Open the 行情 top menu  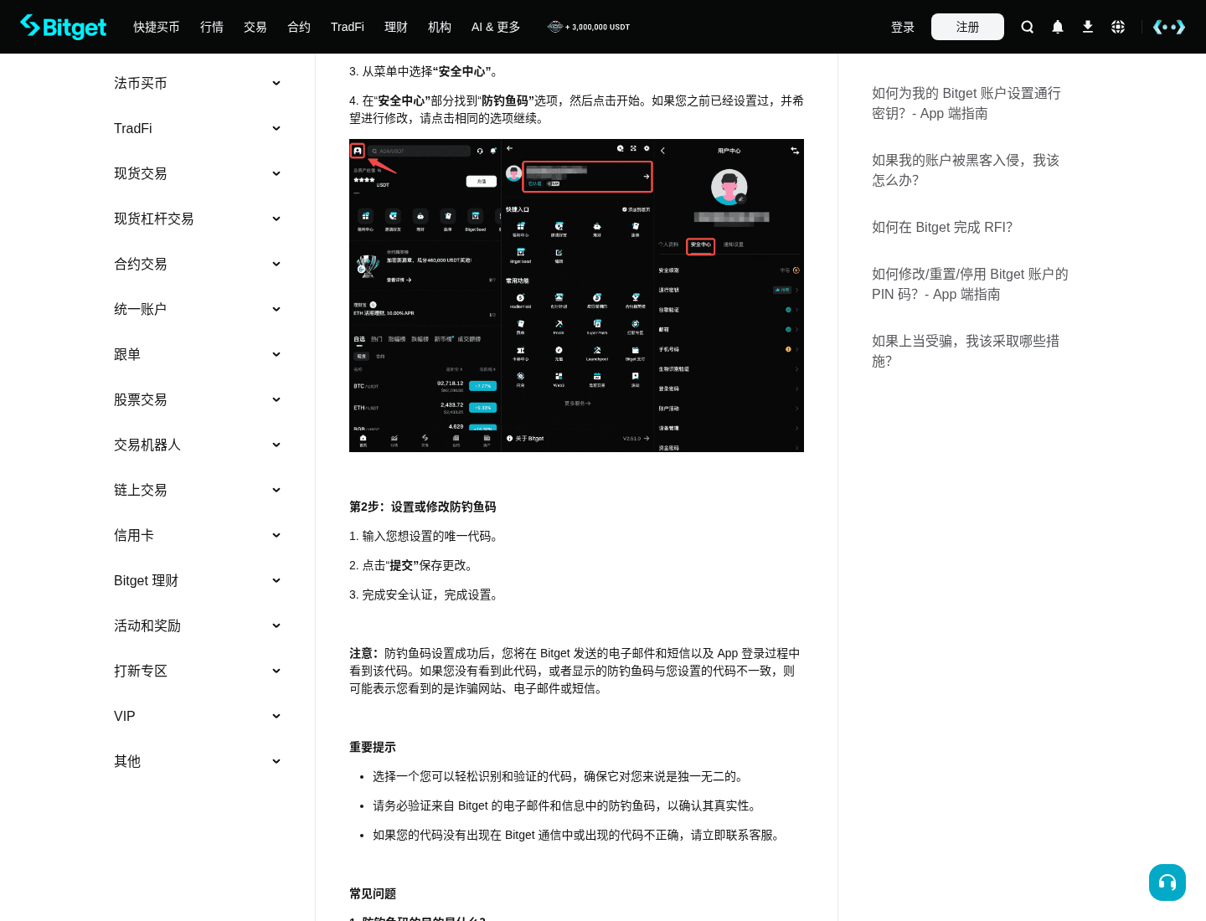pos(212,27)
